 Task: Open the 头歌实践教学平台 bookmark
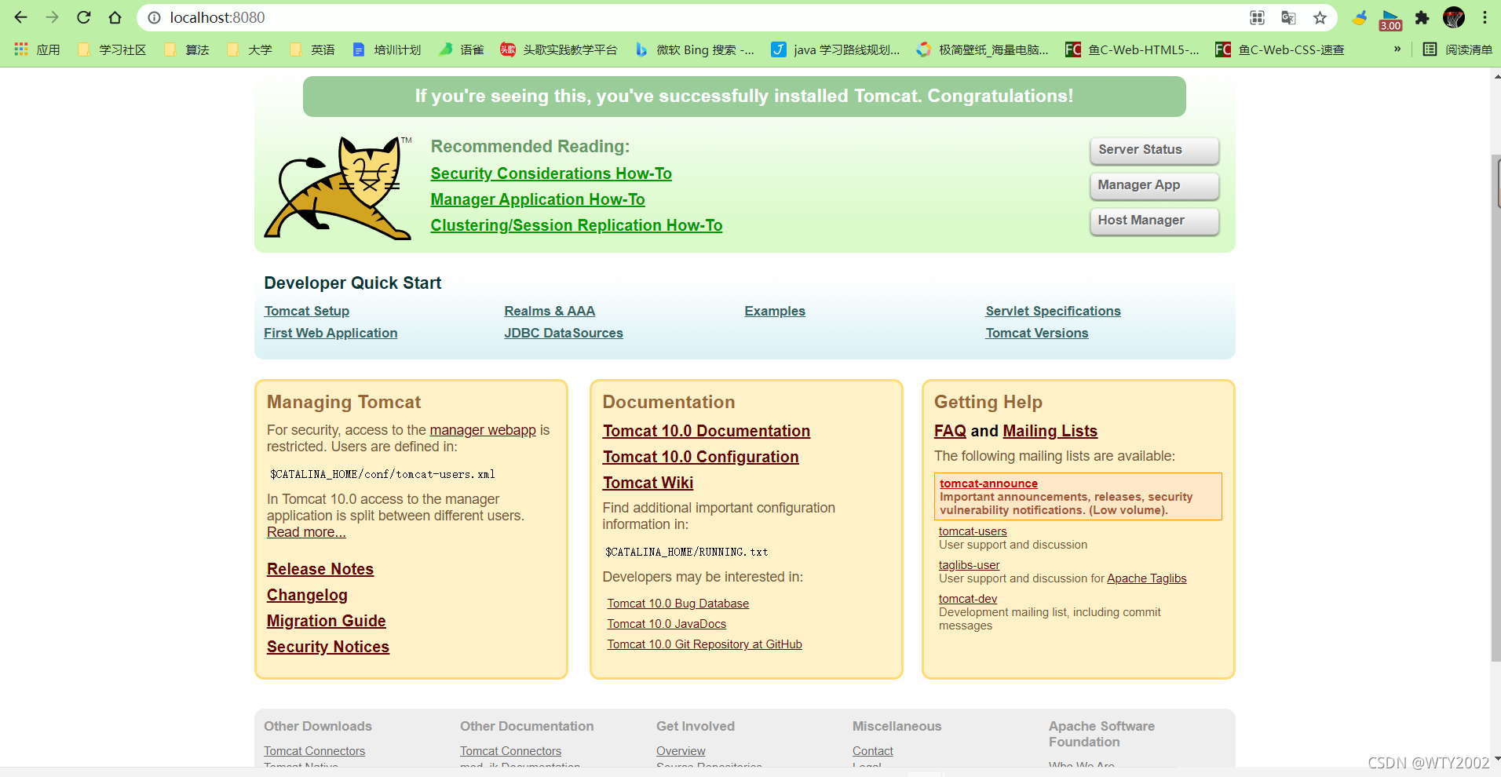coord(559,49)
